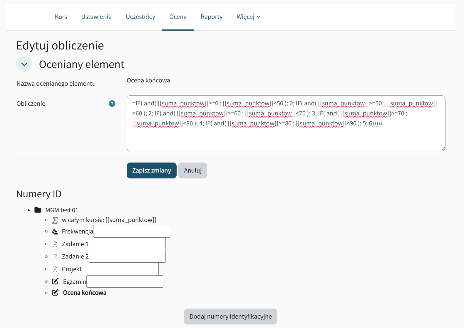Switch to the Kurs tab
The image size is (464, 328).
[61, 17]
